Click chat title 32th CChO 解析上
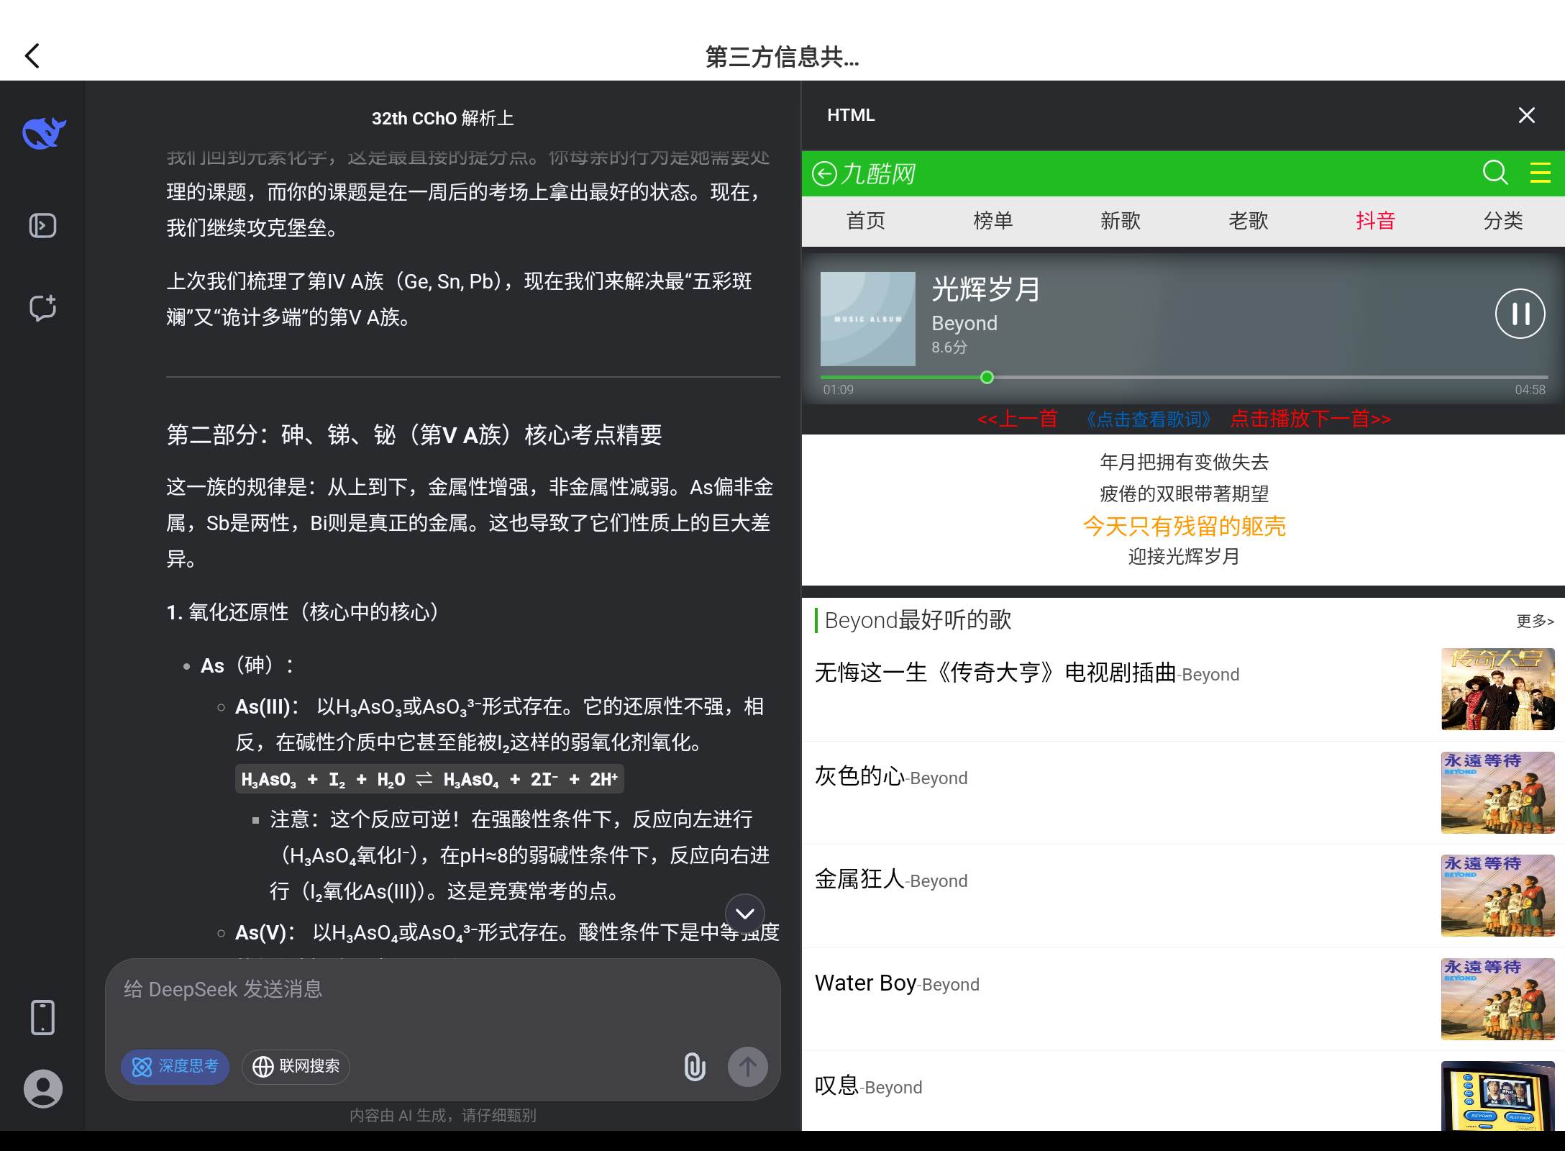 (442, 118)
